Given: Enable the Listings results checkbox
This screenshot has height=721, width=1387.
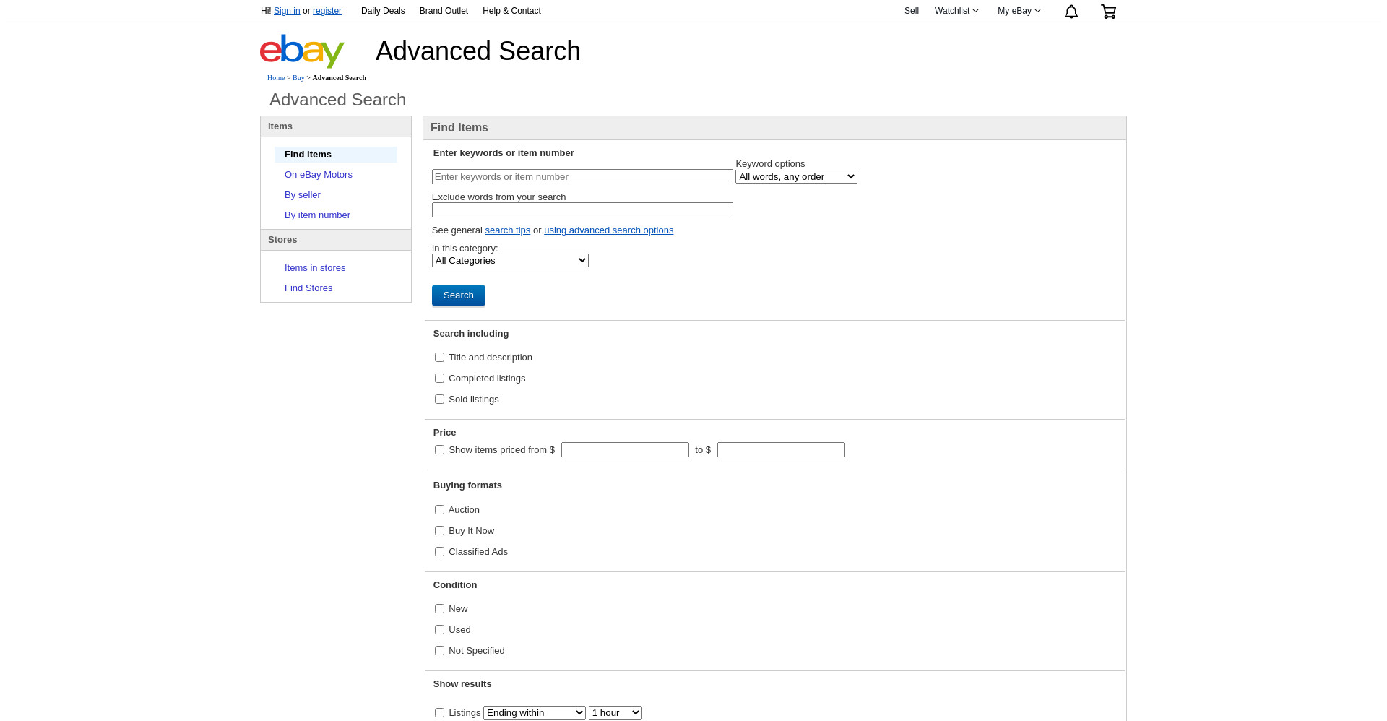Looking at the screenshot, I should tap(439, 713).
